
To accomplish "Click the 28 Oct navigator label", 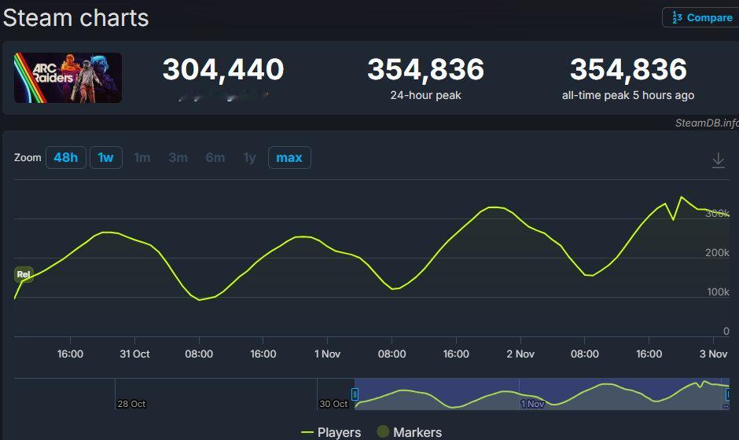I will click(131, 404).
